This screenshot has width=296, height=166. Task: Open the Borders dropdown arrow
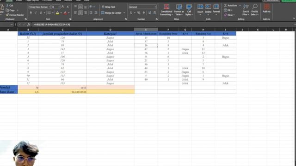tap(53, 13)
